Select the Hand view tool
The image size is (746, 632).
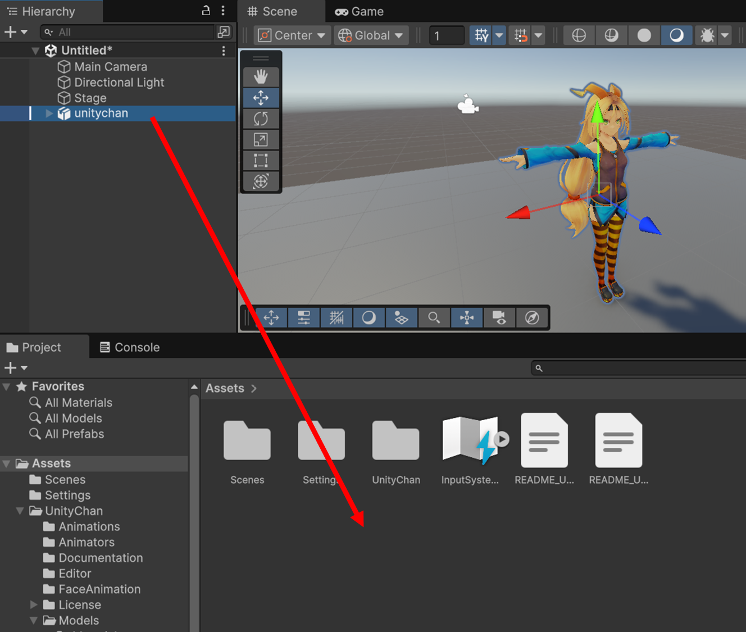pyautogui.click(x=261, y=76)
